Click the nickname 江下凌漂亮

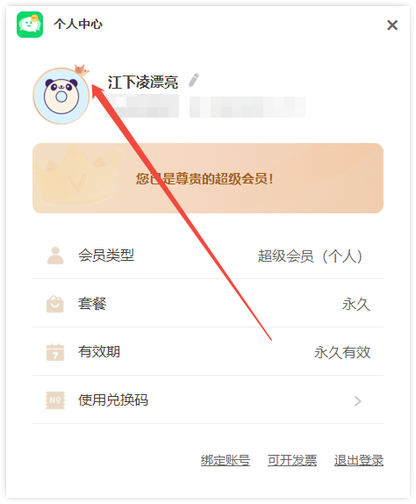click(x=143, y=82)
